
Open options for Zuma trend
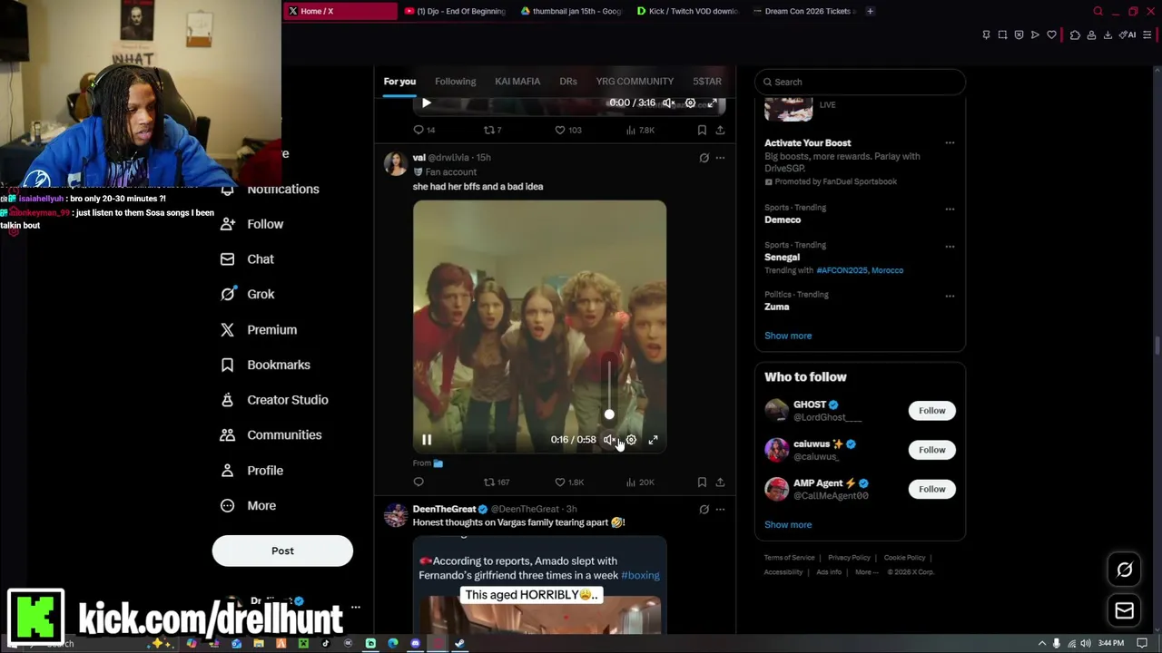pos(950,296)
